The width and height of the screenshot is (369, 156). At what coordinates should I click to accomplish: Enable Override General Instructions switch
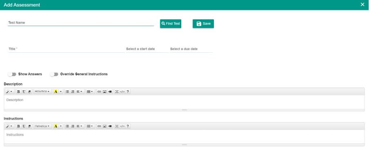(x=54, y=74)
